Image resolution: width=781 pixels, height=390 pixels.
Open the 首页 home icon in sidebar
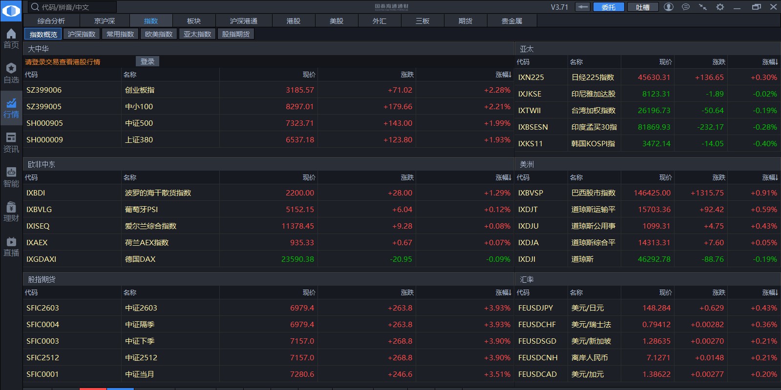[11, 38]
